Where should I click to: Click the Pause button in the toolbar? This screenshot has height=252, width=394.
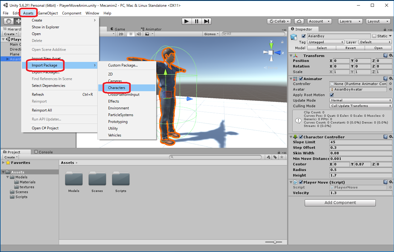point(197,21)
